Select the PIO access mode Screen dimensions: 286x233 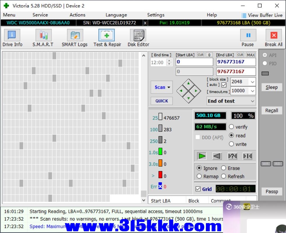coord(265,63)
